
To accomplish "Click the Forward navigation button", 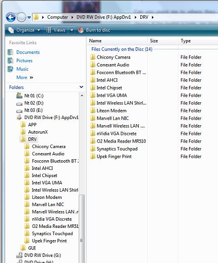I will coord(21,17).
